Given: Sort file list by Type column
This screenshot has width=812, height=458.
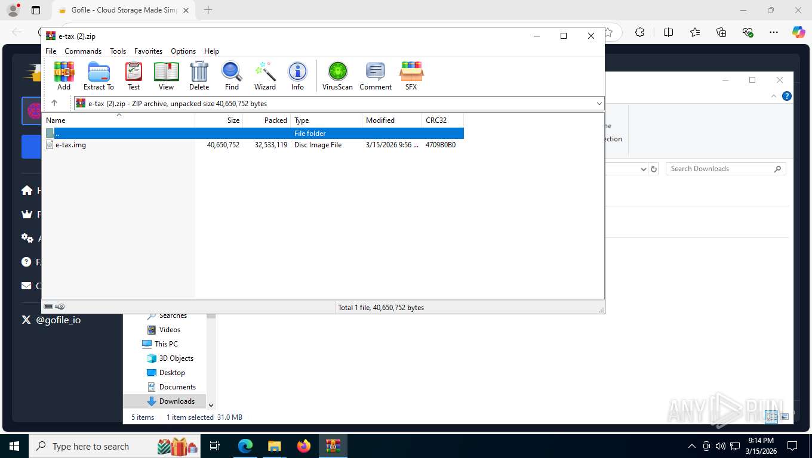Looking at the screenshot, I should click(x=327, y=120).
